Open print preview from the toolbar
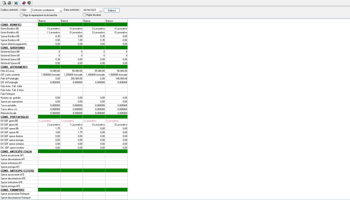 5,3
